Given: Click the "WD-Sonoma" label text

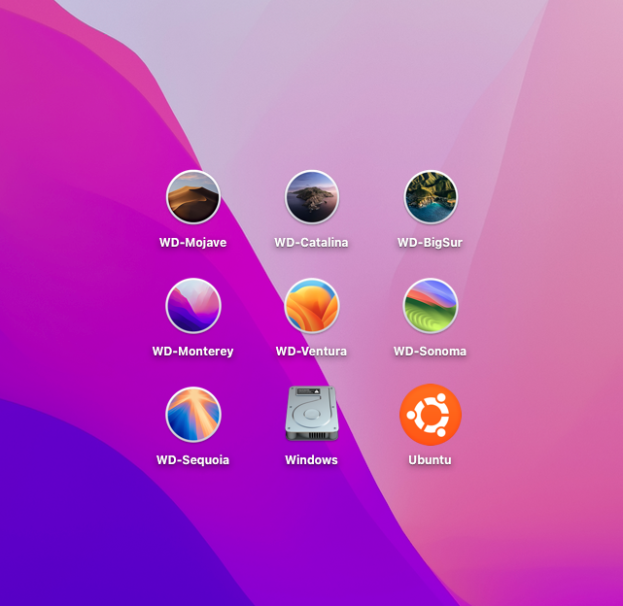Looking at the screenshot, I should click(x=430, y=351).
